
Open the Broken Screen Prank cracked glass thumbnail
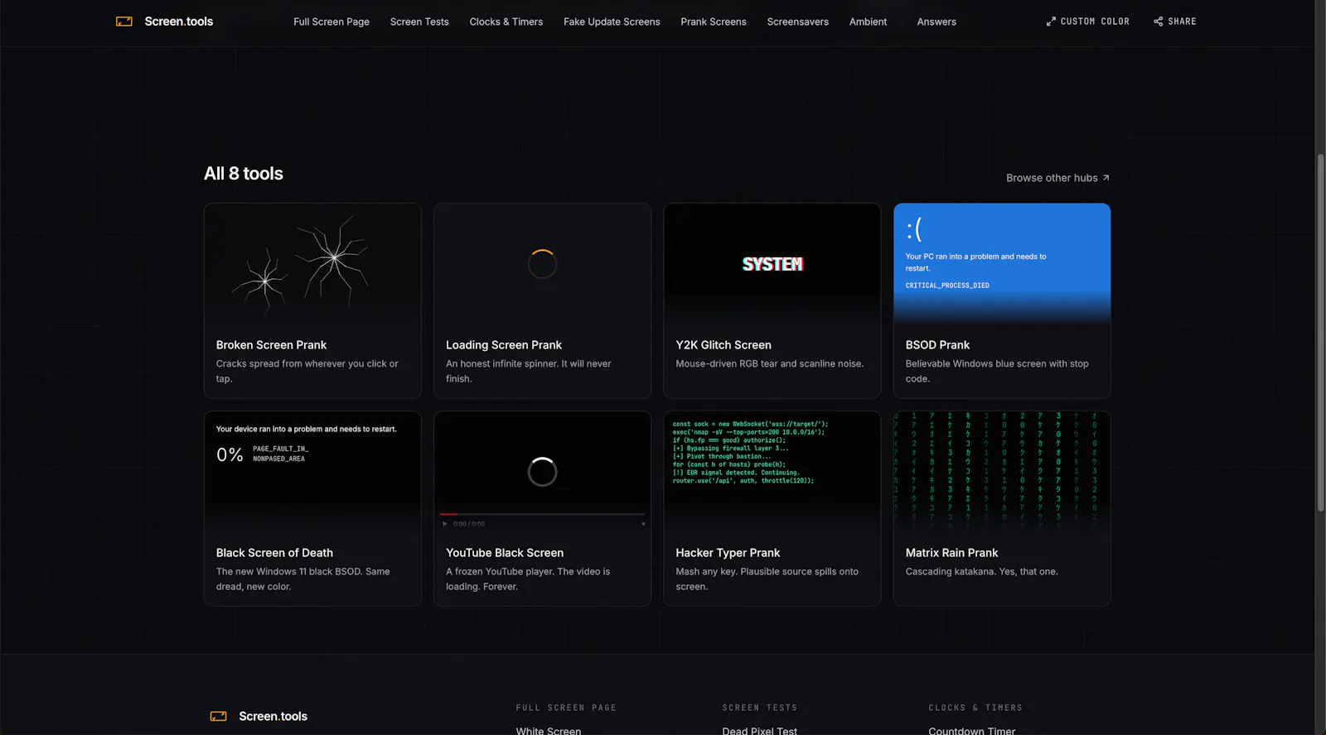pos(312,264)
